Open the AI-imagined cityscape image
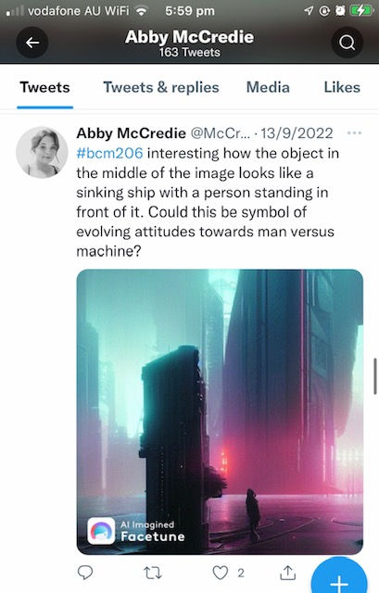Viewport: 379px width, 593px height. 220,411
